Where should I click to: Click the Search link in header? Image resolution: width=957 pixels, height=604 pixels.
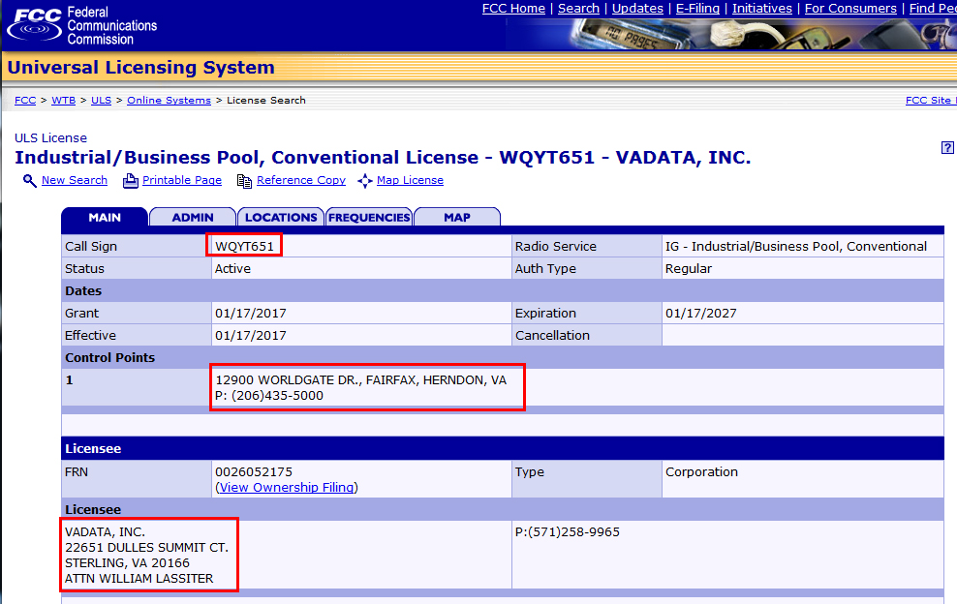(578, 9)
